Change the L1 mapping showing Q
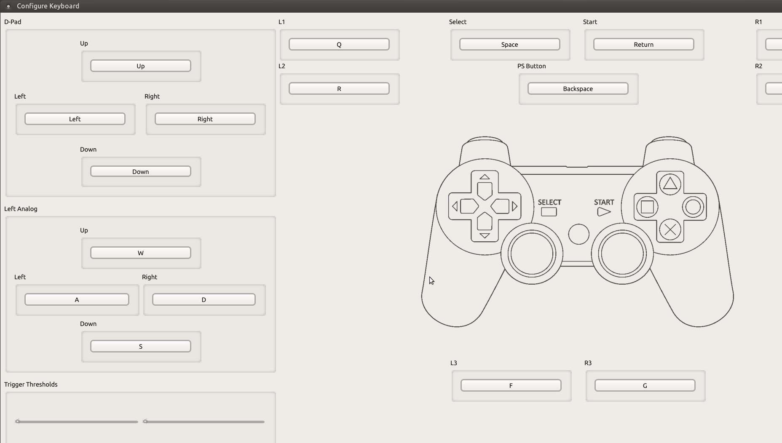The image size is (782, 443). [339, 44]
